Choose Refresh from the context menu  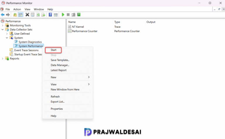point(55,97)
